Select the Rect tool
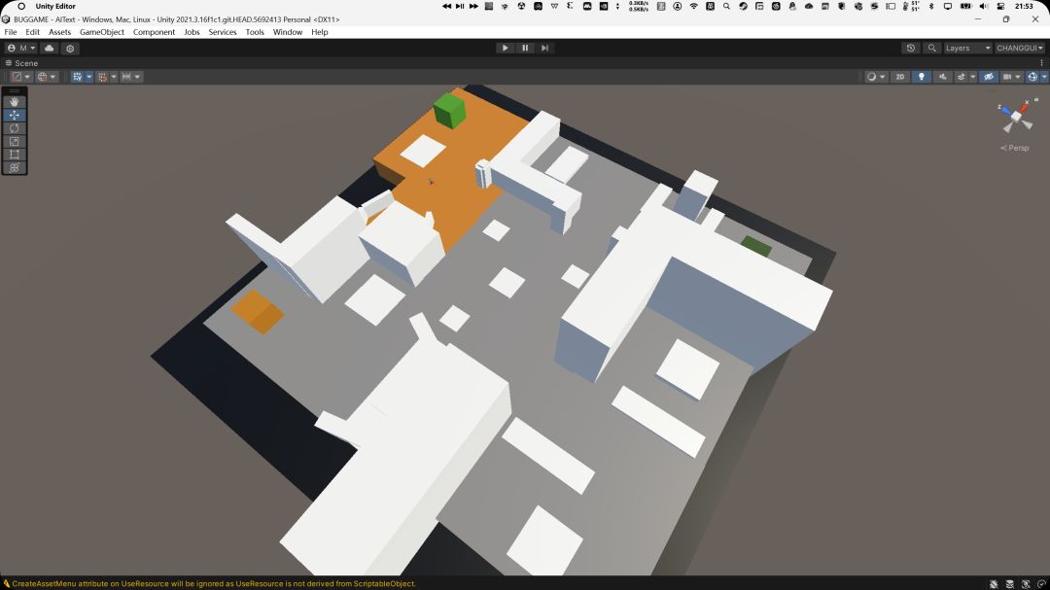 14,155
